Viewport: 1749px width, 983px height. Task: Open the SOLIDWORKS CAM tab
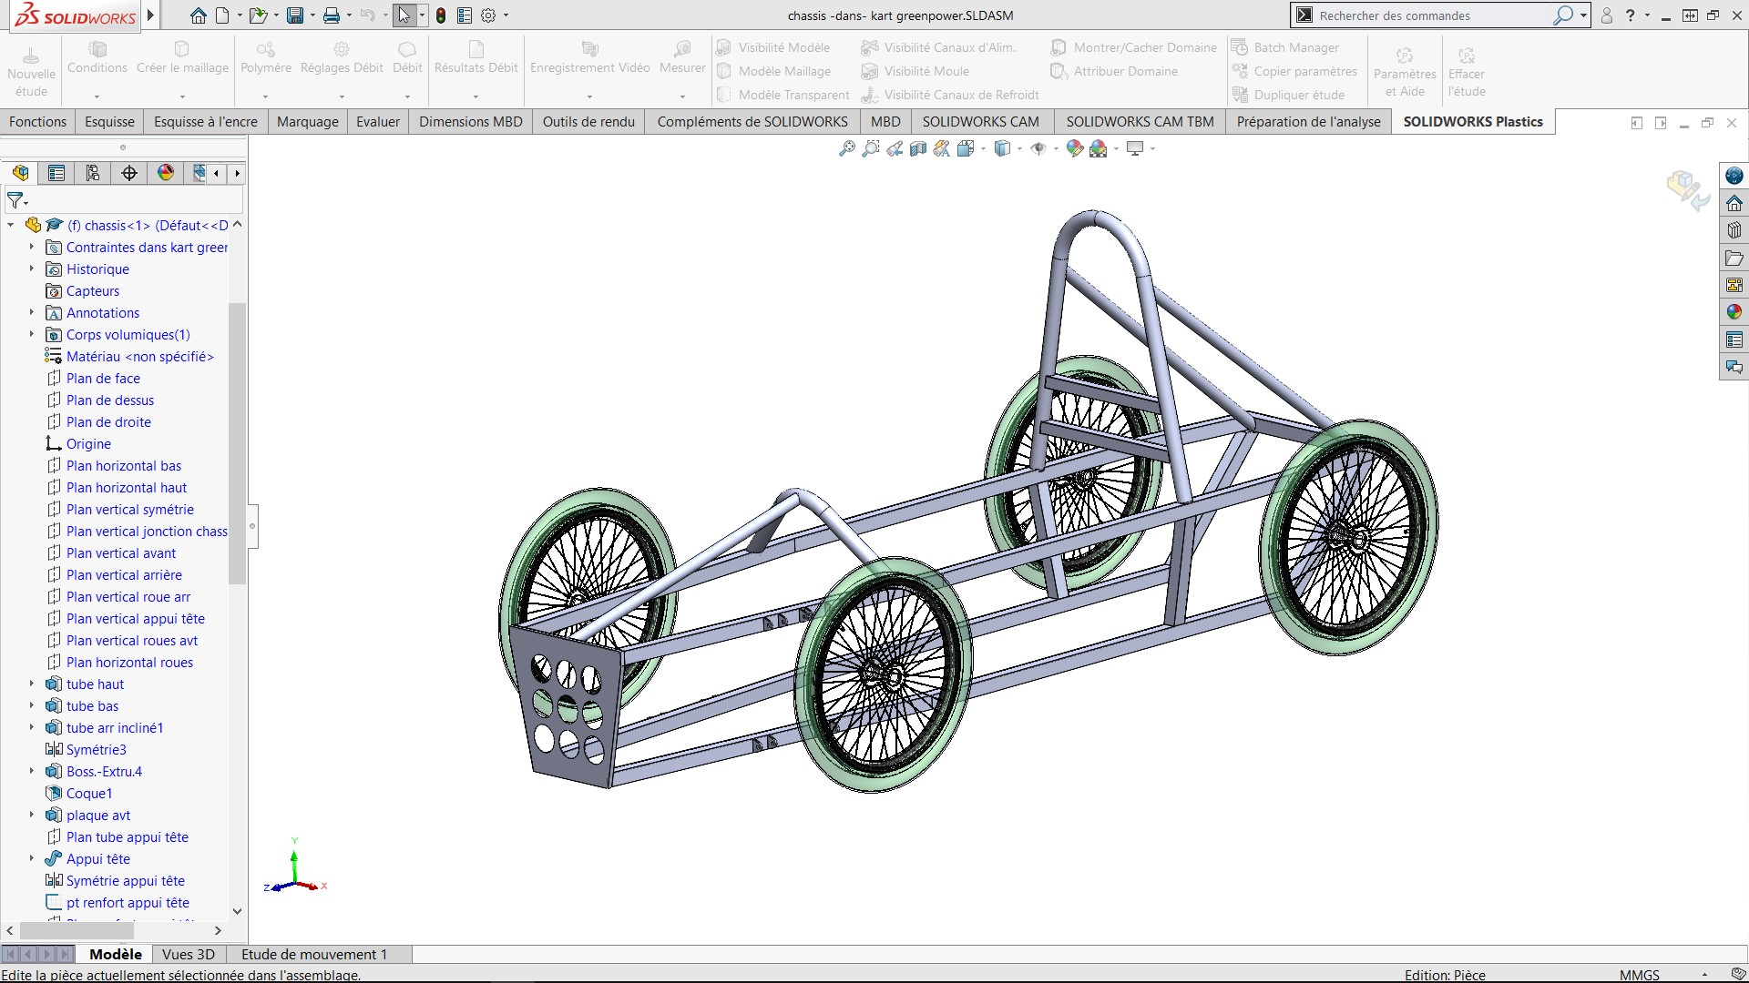(980, 122)
